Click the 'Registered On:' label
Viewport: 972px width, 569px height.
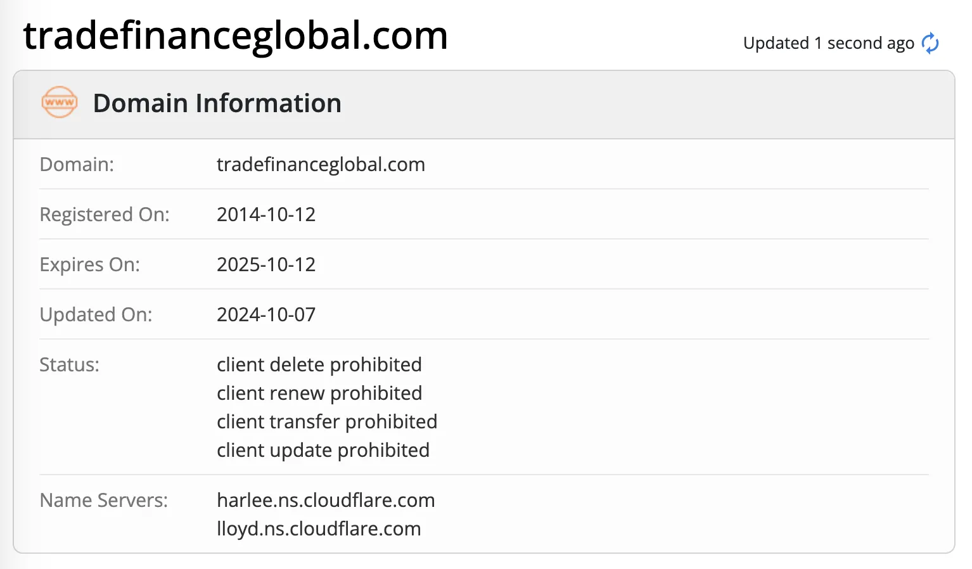tap(105, 215)
